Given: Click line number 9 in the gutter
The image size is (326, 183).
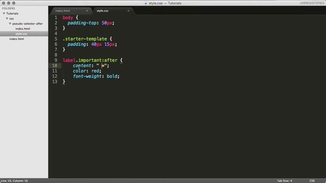Looking at the screenshot, I should click(x=56, y=60).
